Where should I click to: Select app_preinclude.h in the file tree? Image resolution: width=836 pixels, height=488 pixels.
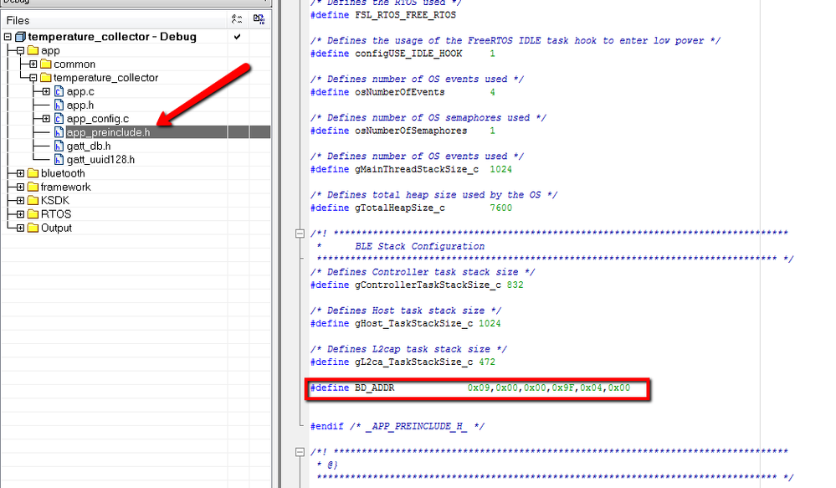[x=108, y=132]
